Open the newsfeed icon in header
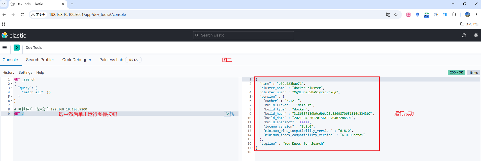481x161 pixels. (x=476, y=35)
